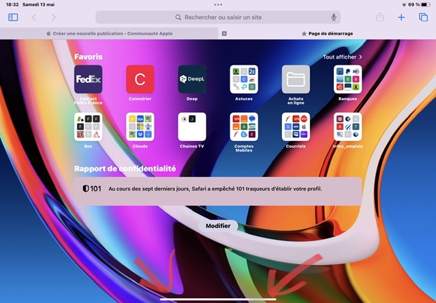Switch to Créer une nouvelle publication tab

(x=109, y=33)
